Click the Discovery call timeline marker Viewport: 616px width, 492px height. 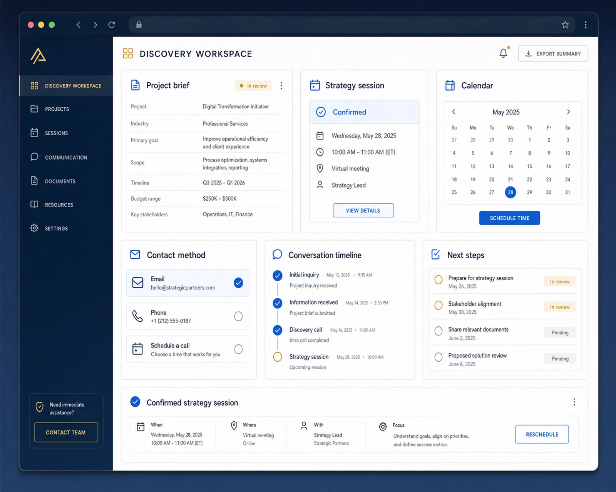[x=277, y=330]
